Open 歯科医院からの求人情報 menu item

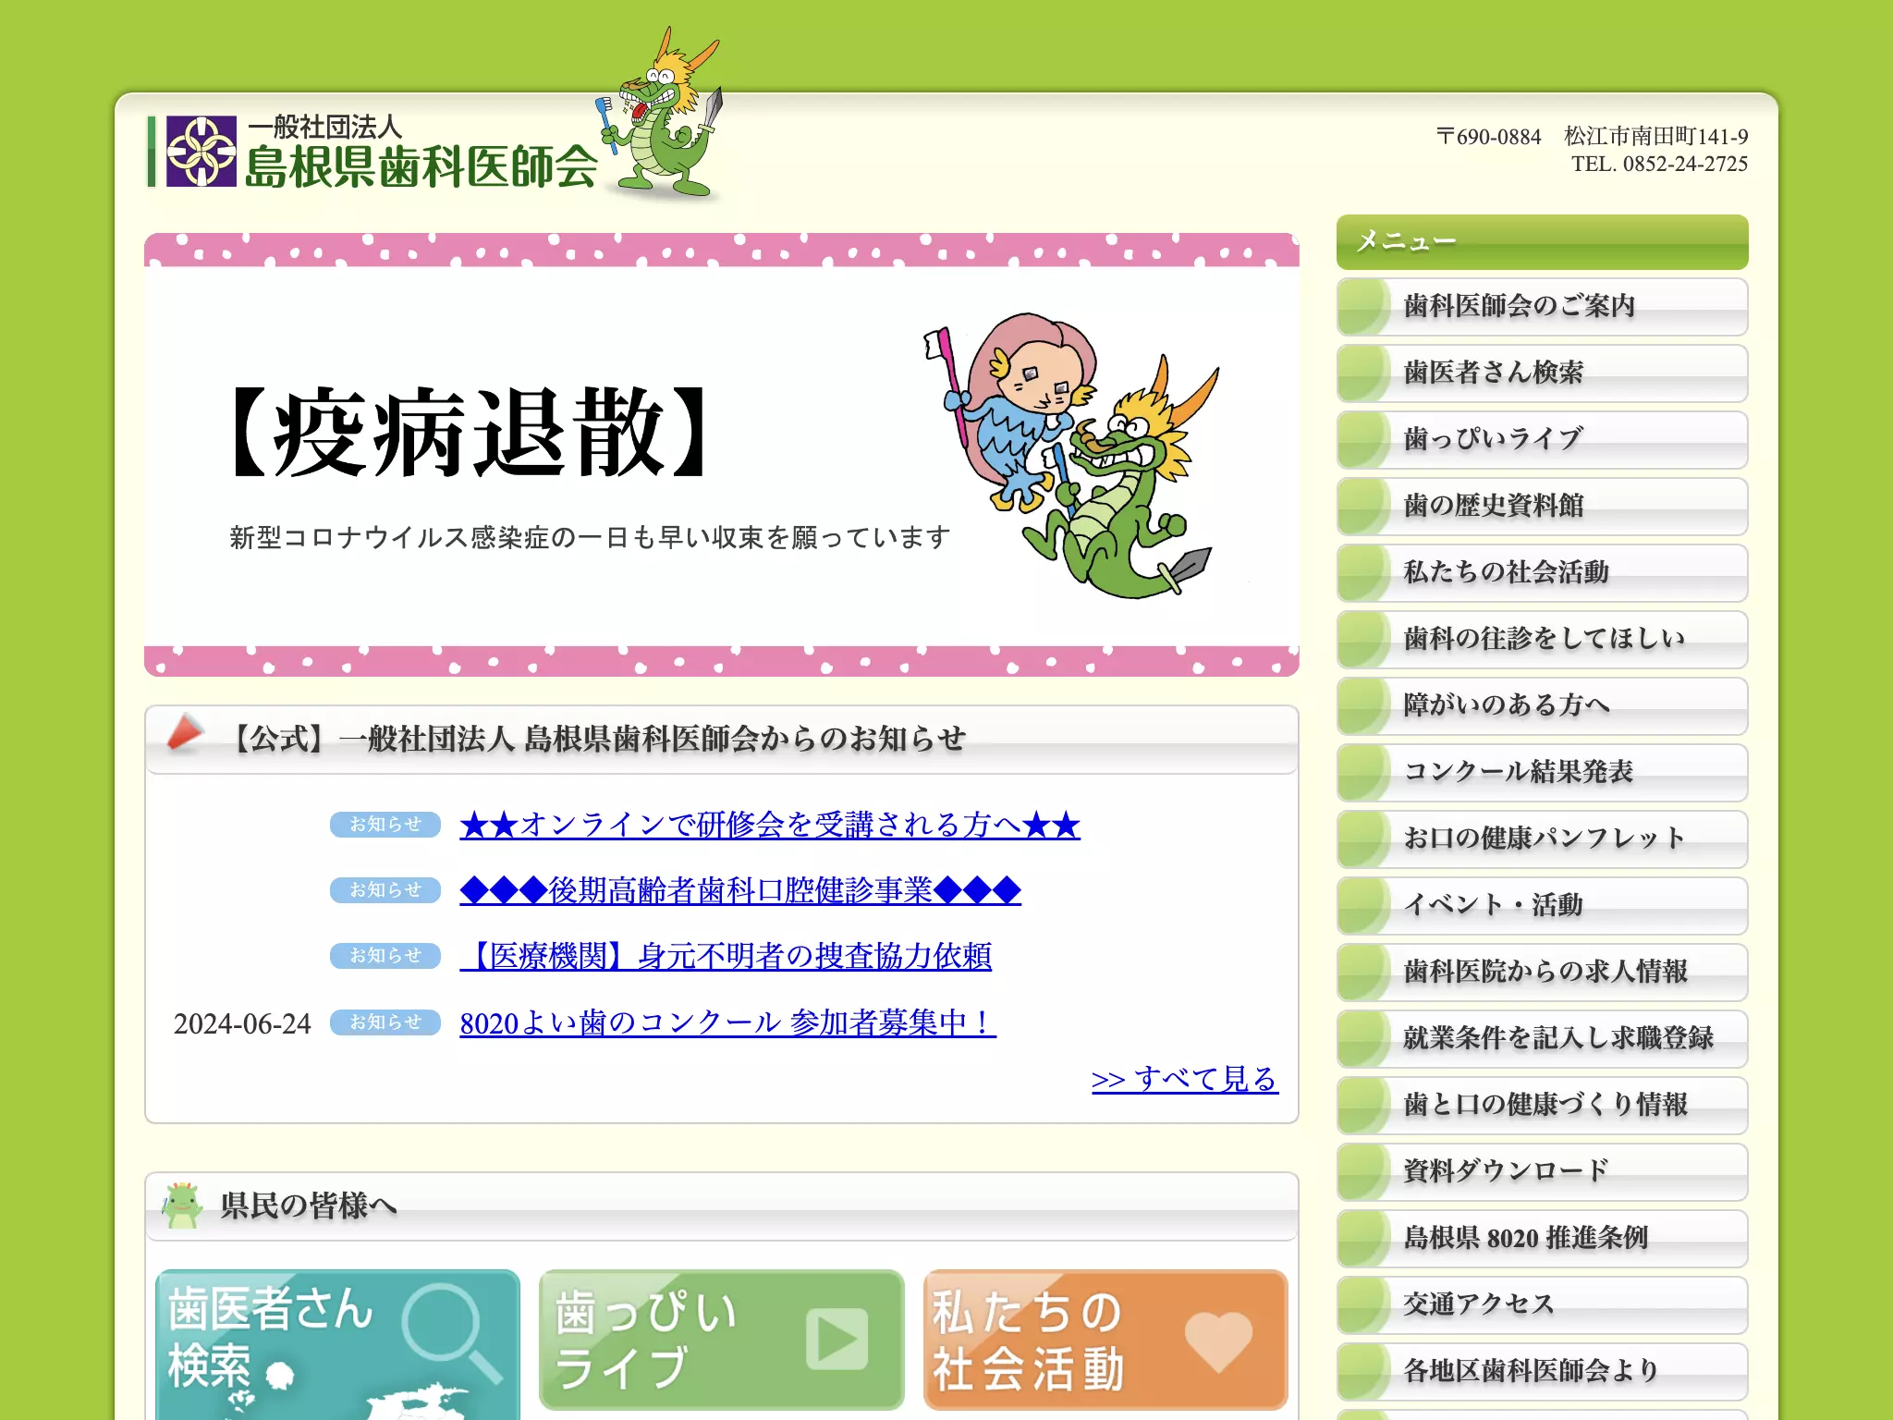point(1542,972)
